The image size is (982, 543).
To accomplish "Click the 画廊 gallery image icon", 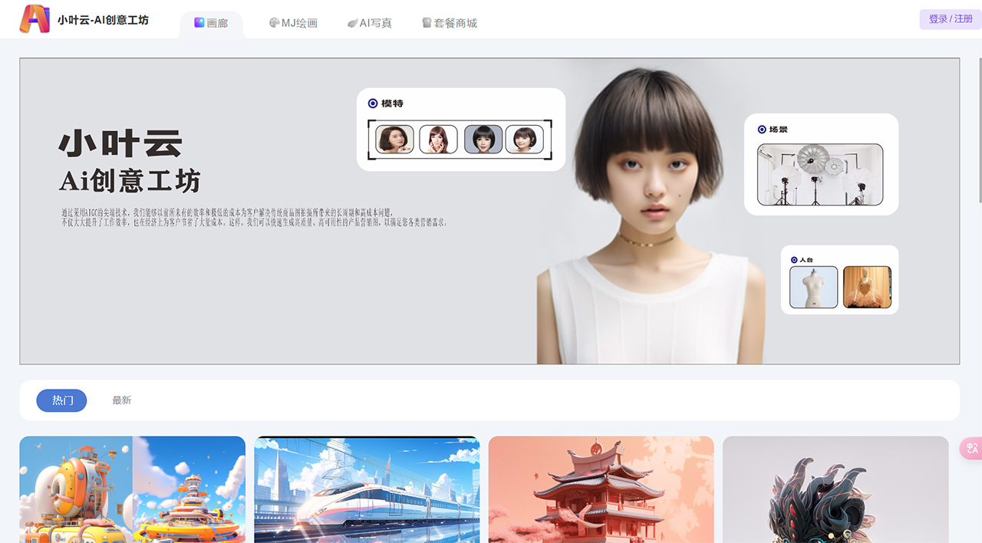I will coord(198,22).
